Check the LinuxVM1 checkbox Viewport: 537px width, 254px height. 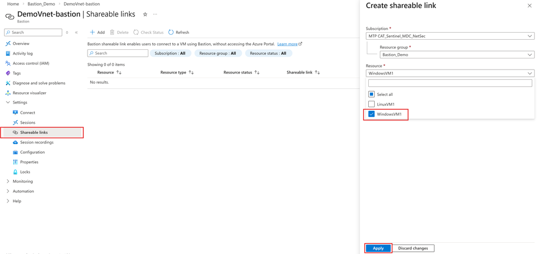(371, 104)
